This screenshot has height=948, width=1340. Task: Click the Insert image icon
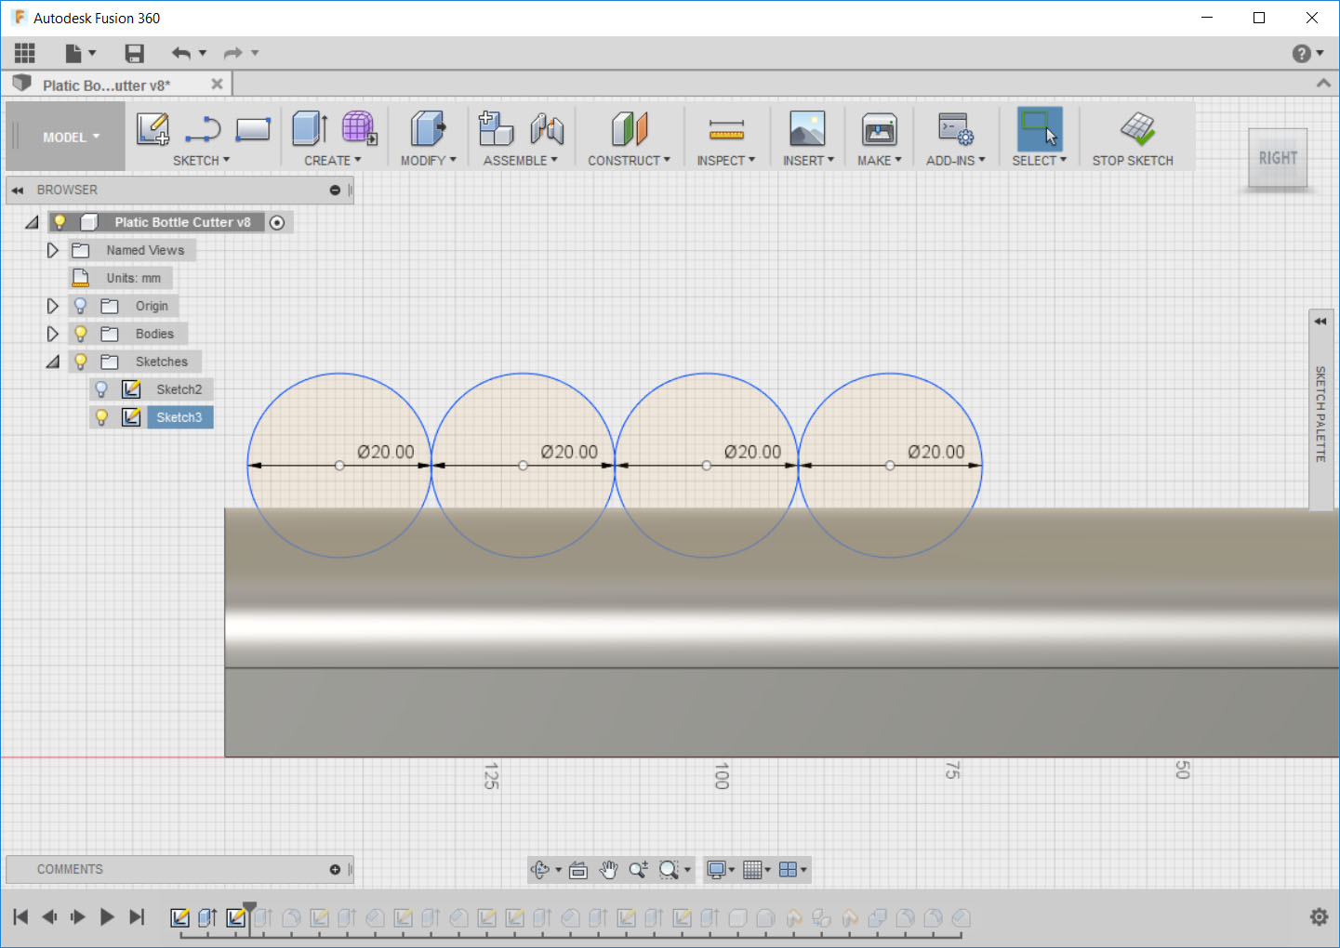[x=807, y=130]
